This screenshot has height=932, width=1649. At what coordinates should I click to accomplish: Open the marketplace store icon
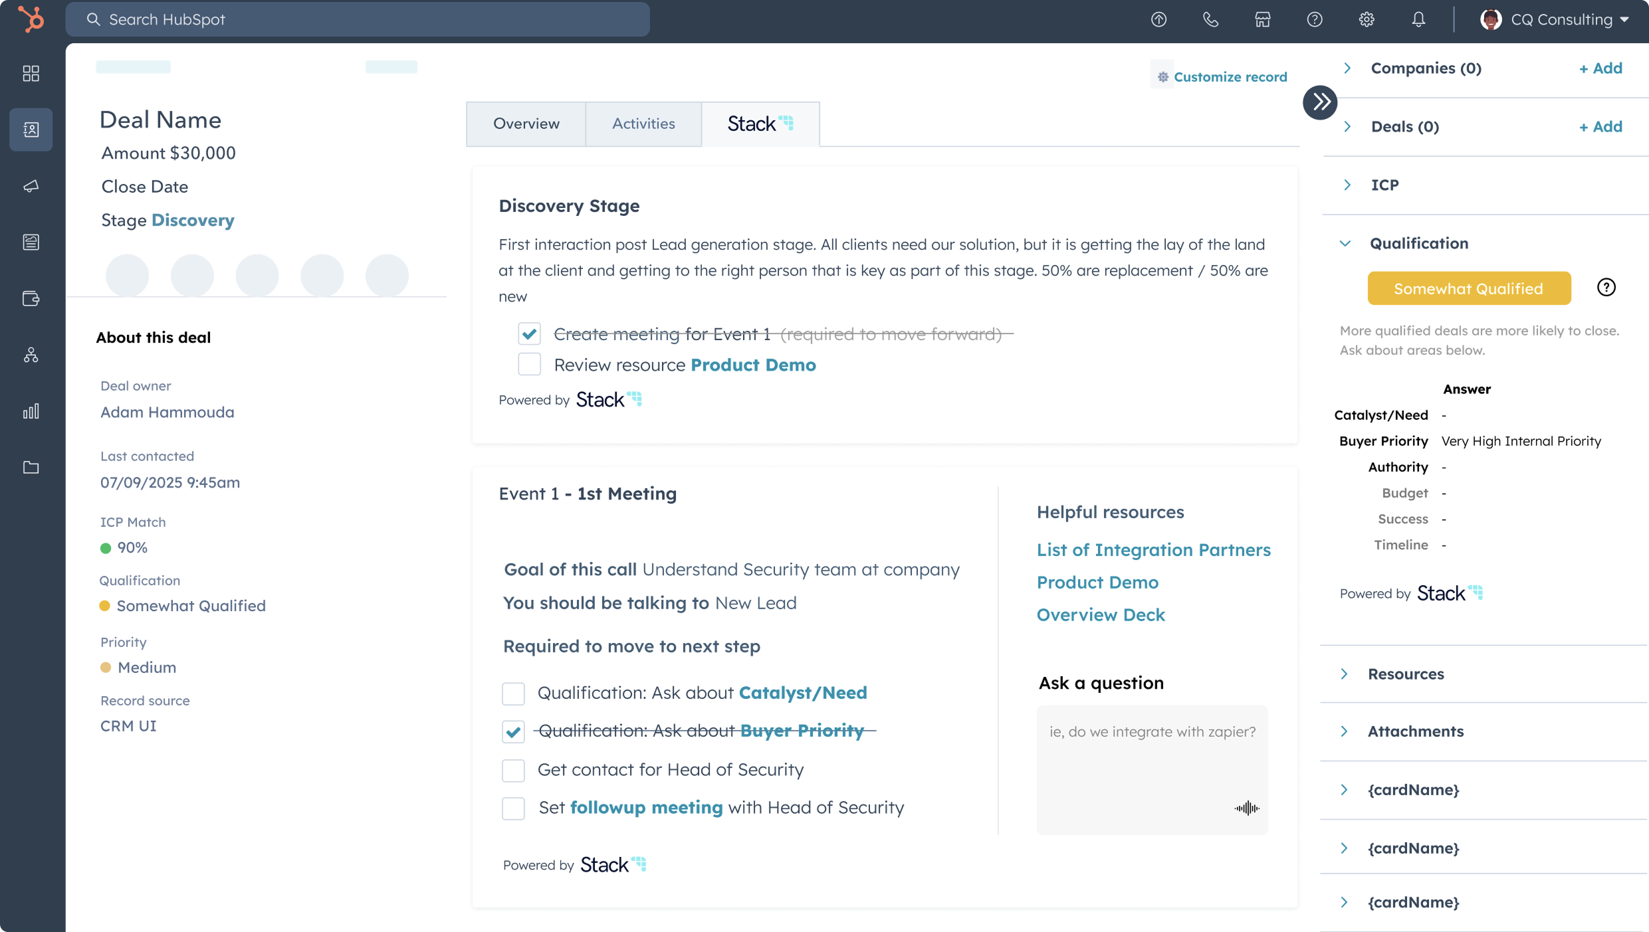pyautogui.click(x=1262, y=19)
